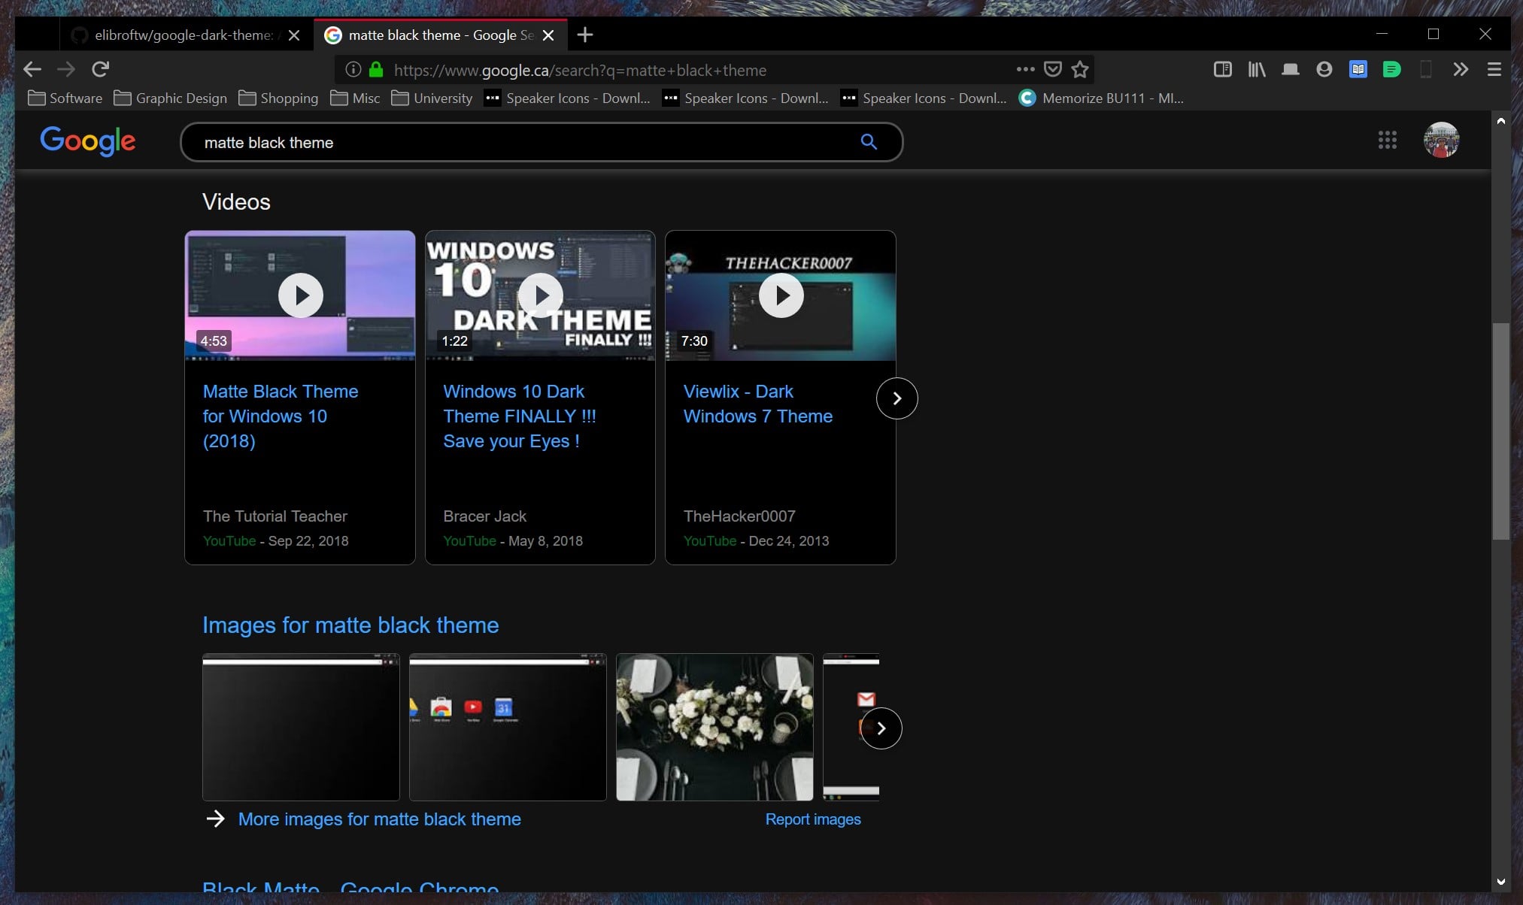This screenshot has height=905, width=1523.
Task: Open Images for matte black theme heading
Action: click(350, 625)
